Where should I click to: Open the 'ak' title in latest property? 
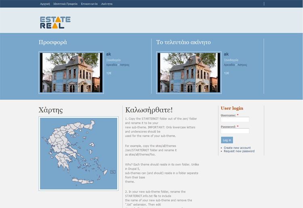click(226, 54)
